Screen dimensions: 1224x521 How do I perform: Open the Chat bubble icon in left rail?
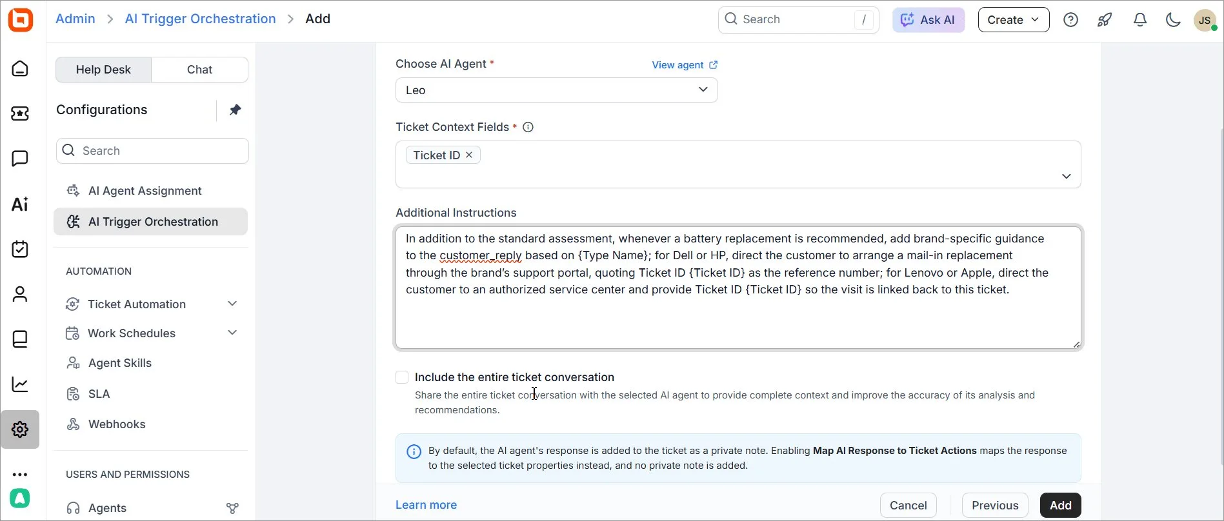click(20, 159)
